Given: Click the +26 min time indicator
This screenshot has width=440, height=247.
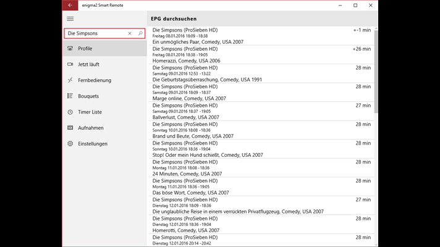Looking at the screenshot, I should pyautogui.click(x=362, y=49).
